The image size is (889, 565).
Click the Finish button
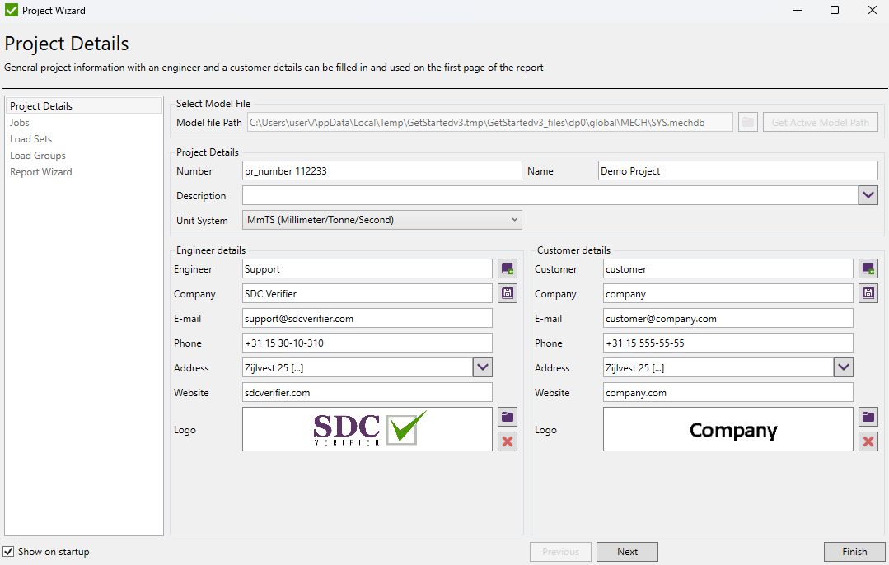click(x=854, y=551)
